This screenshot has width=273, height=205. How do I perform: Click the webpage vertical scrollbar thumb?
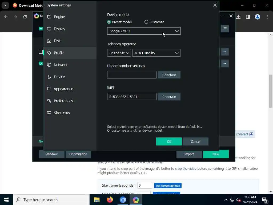271,91
